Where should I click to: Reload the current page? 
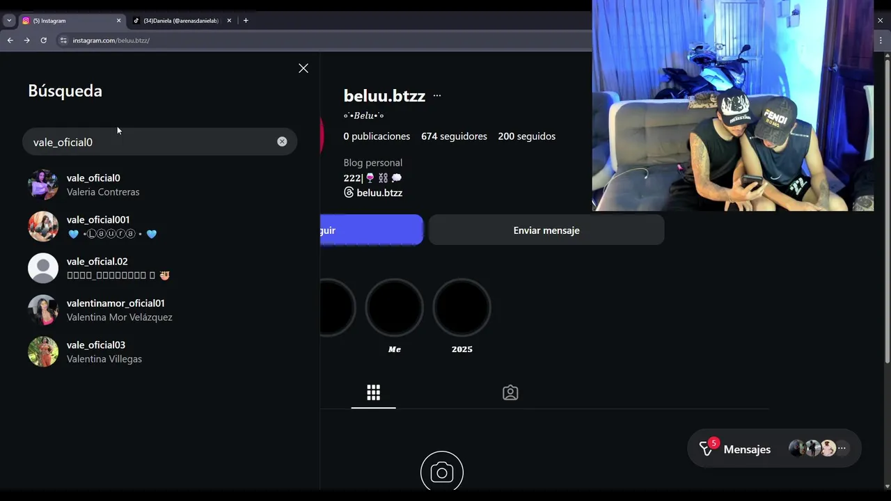pos(43,40)
